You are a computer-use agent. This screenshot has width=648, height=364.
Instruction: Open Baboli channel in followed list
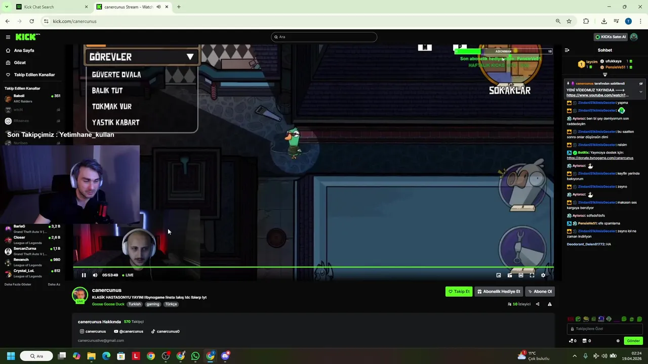pyautogui.click(x=32, y=98)
